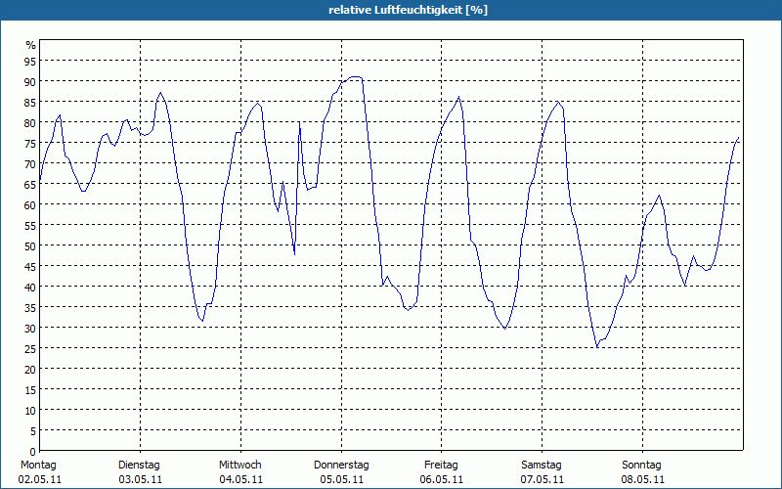The image size is (782, 489).
Task: Click the date 08.05.11
Action: click(x=642, y=480)
